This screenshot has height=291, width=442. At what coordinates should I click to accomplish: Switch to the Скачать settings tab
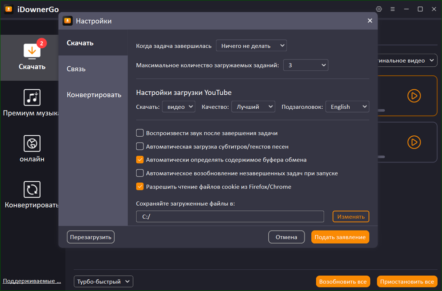tap(93, 43)
